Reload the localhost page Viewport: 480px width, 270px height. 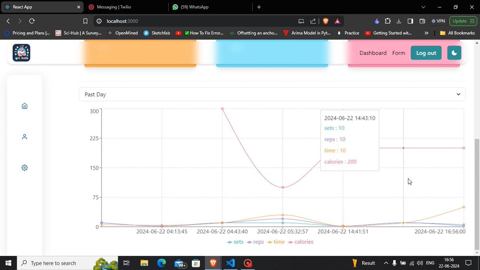(x=32, y=21)
